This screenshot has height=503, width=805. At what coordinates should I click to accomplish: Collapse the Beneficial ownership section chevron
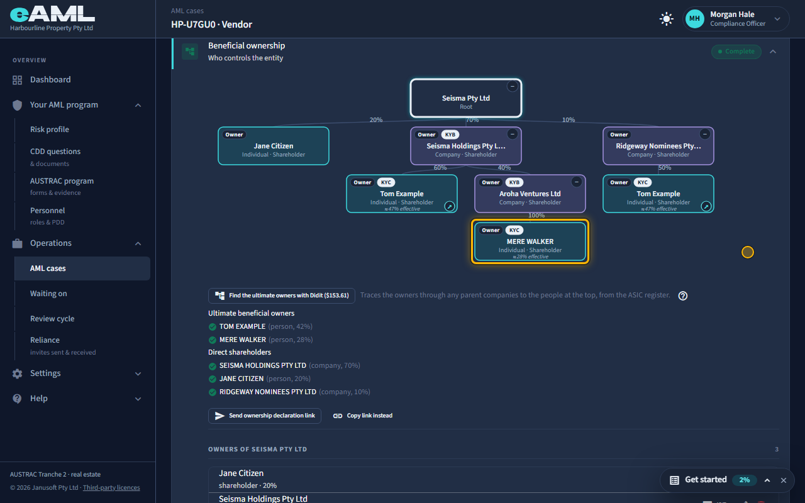tap(773, 52)
